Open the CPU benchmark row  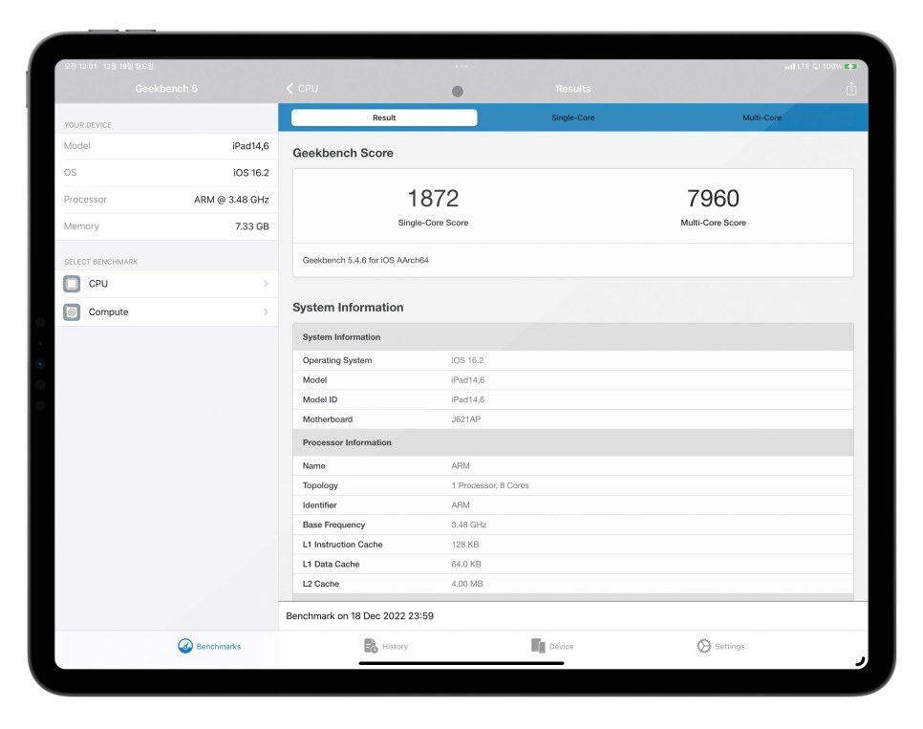click(x=166, y=284)
